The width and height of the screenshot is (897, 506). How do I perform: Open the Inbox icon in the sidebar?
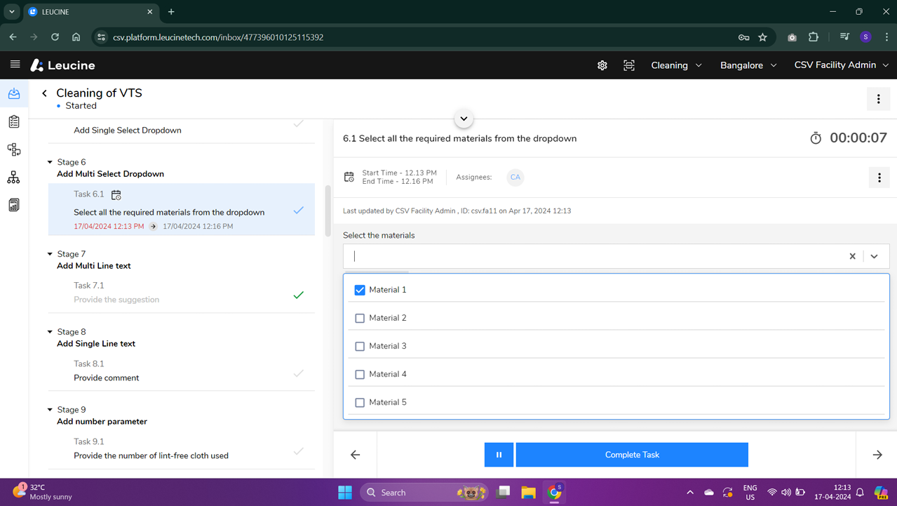[x=13, y=93]
